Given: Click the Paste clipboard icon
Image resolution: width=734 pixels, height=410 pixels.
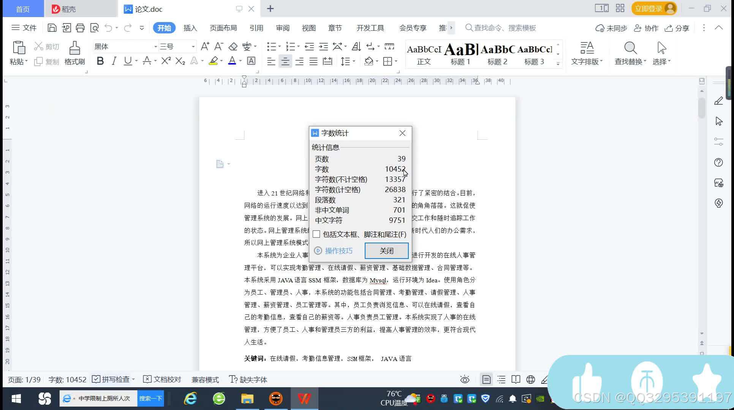Looking at the screenshot, I should click(x=19, y=48).
